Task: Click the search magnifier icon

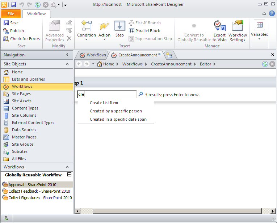Action: (x=140, y=94)
